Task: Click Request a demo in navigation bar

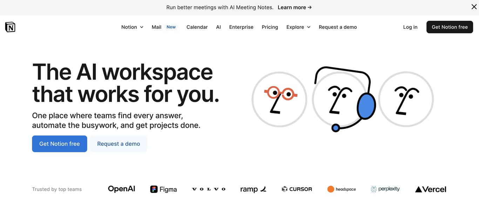Action: (338, 27)
